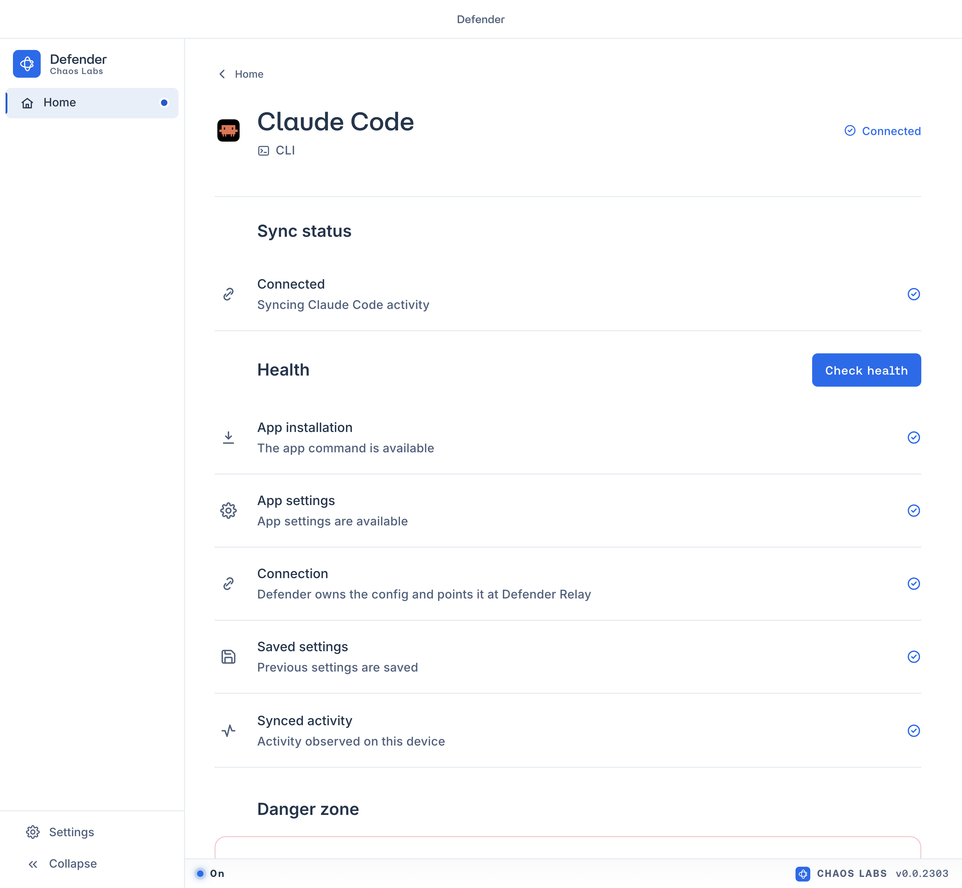
Task: Click the link icon in the Connection row
Action: tap(228, 584)
